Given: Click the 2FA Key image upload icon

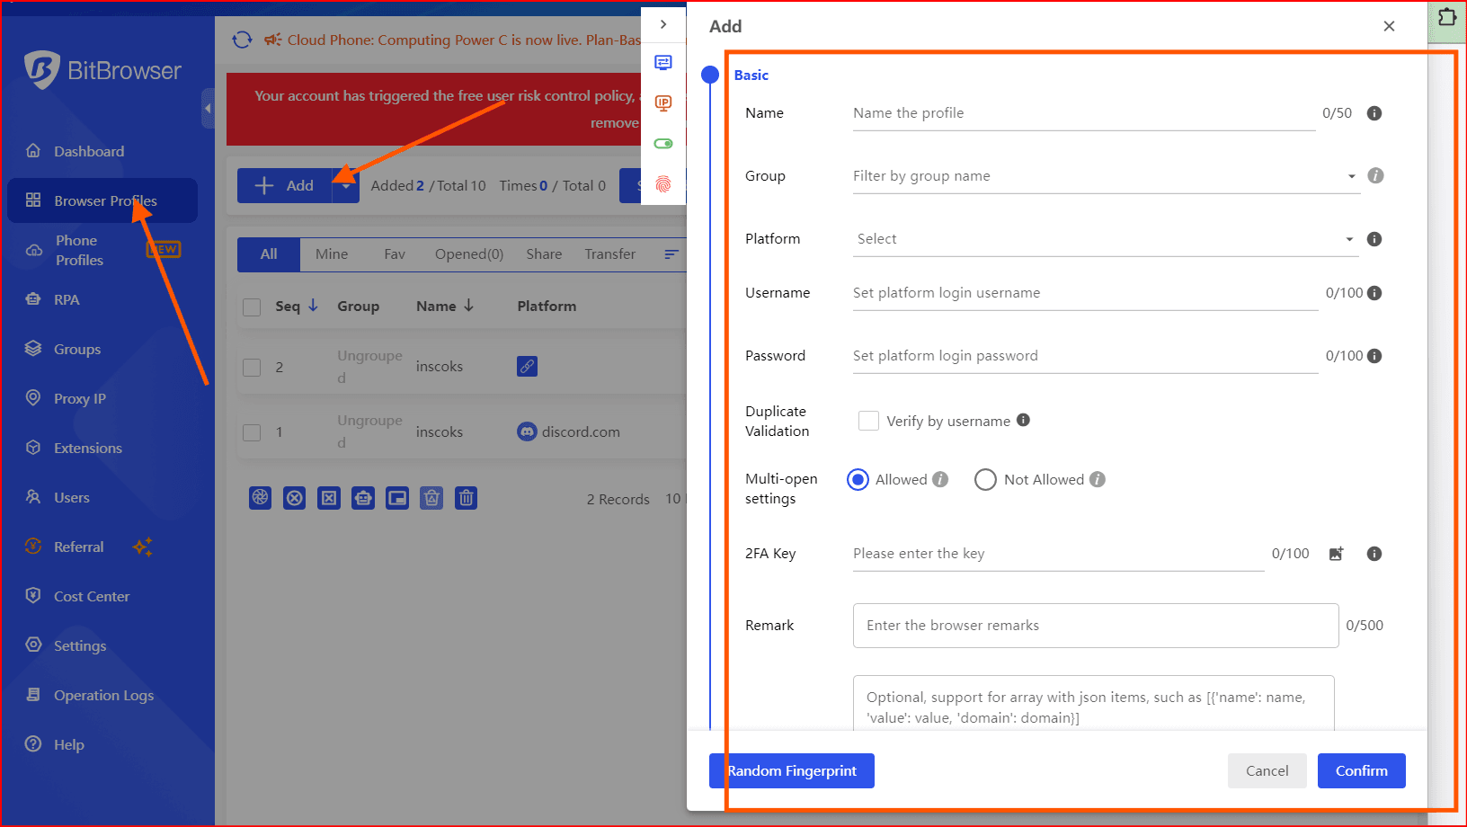Looking at the screenshot, I should coord(1336,554).
